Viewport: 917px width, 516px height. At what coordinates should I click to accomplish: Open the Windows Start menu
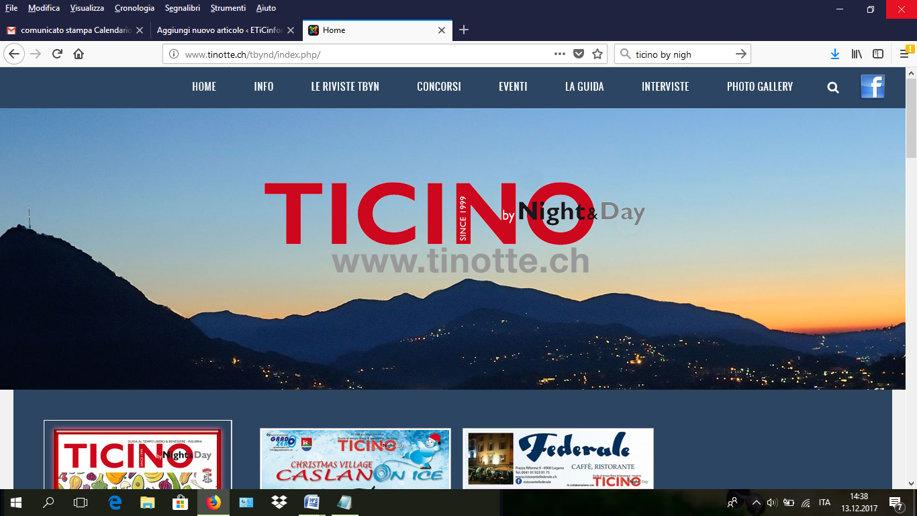click(16, 503)
